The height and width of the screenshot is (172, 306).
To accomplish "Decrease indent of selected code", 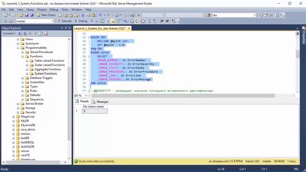I will pyautogui.click(x=162, y=21).
